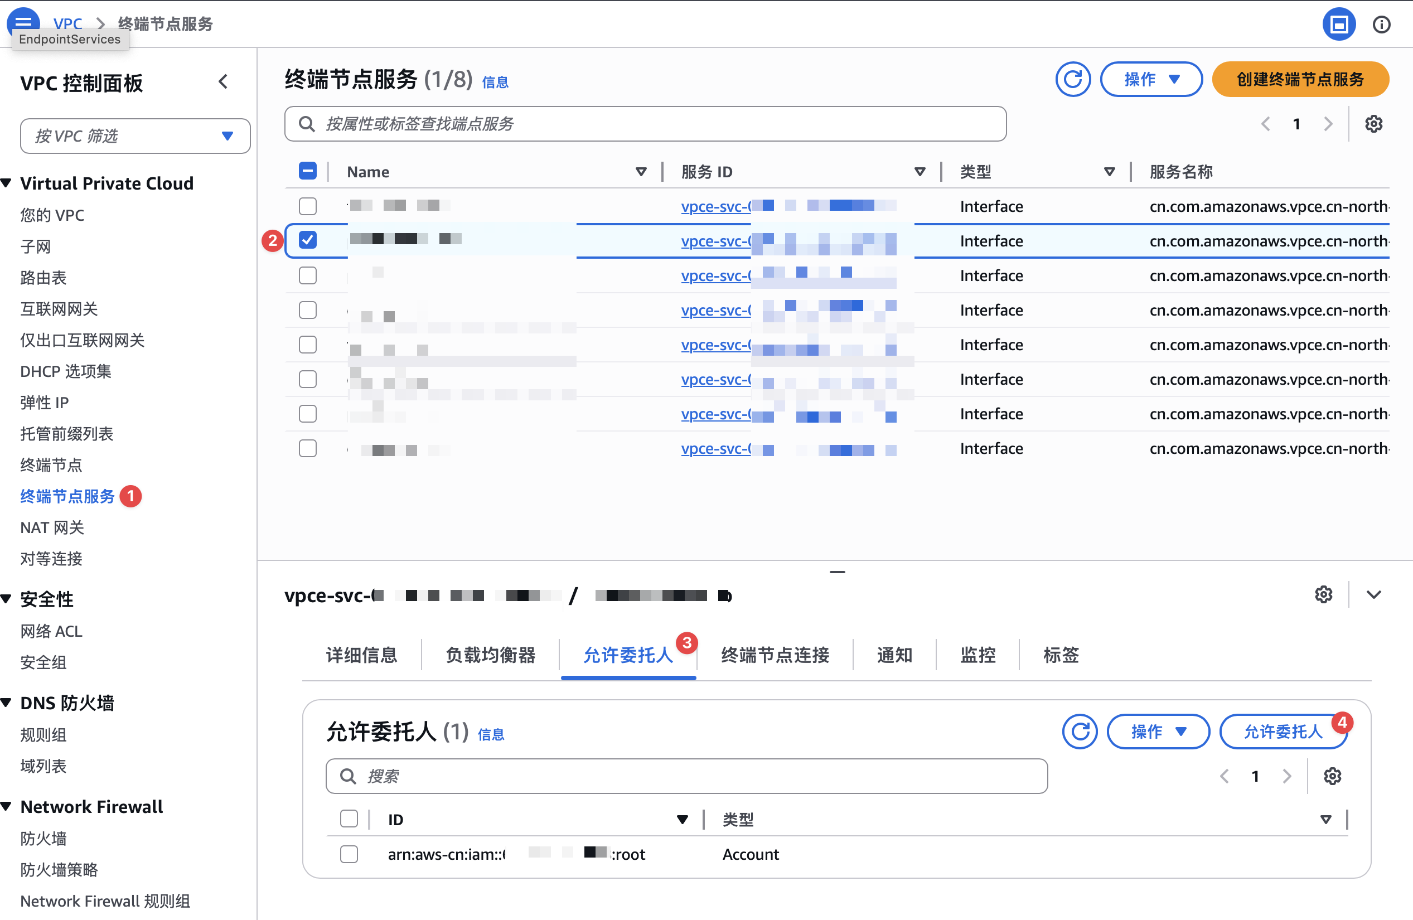The height and width of the screenshot is (920, 1413).
Task: Navigate to 对等连接 in sidebar
Action: 52,559
